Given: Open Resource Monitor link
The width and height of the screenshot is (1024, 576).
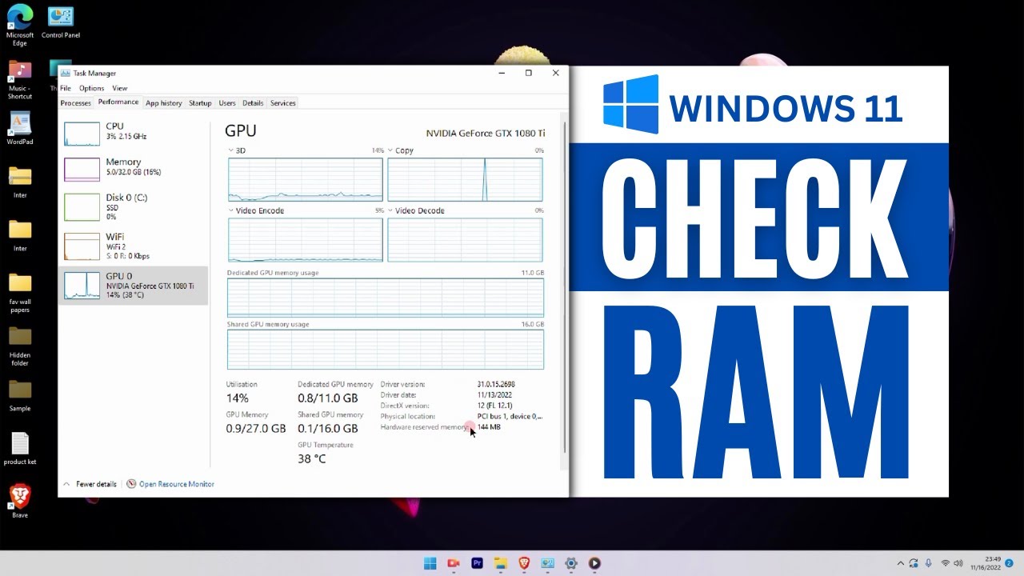Looking at the screenshot, I should (x=170, y=484).
